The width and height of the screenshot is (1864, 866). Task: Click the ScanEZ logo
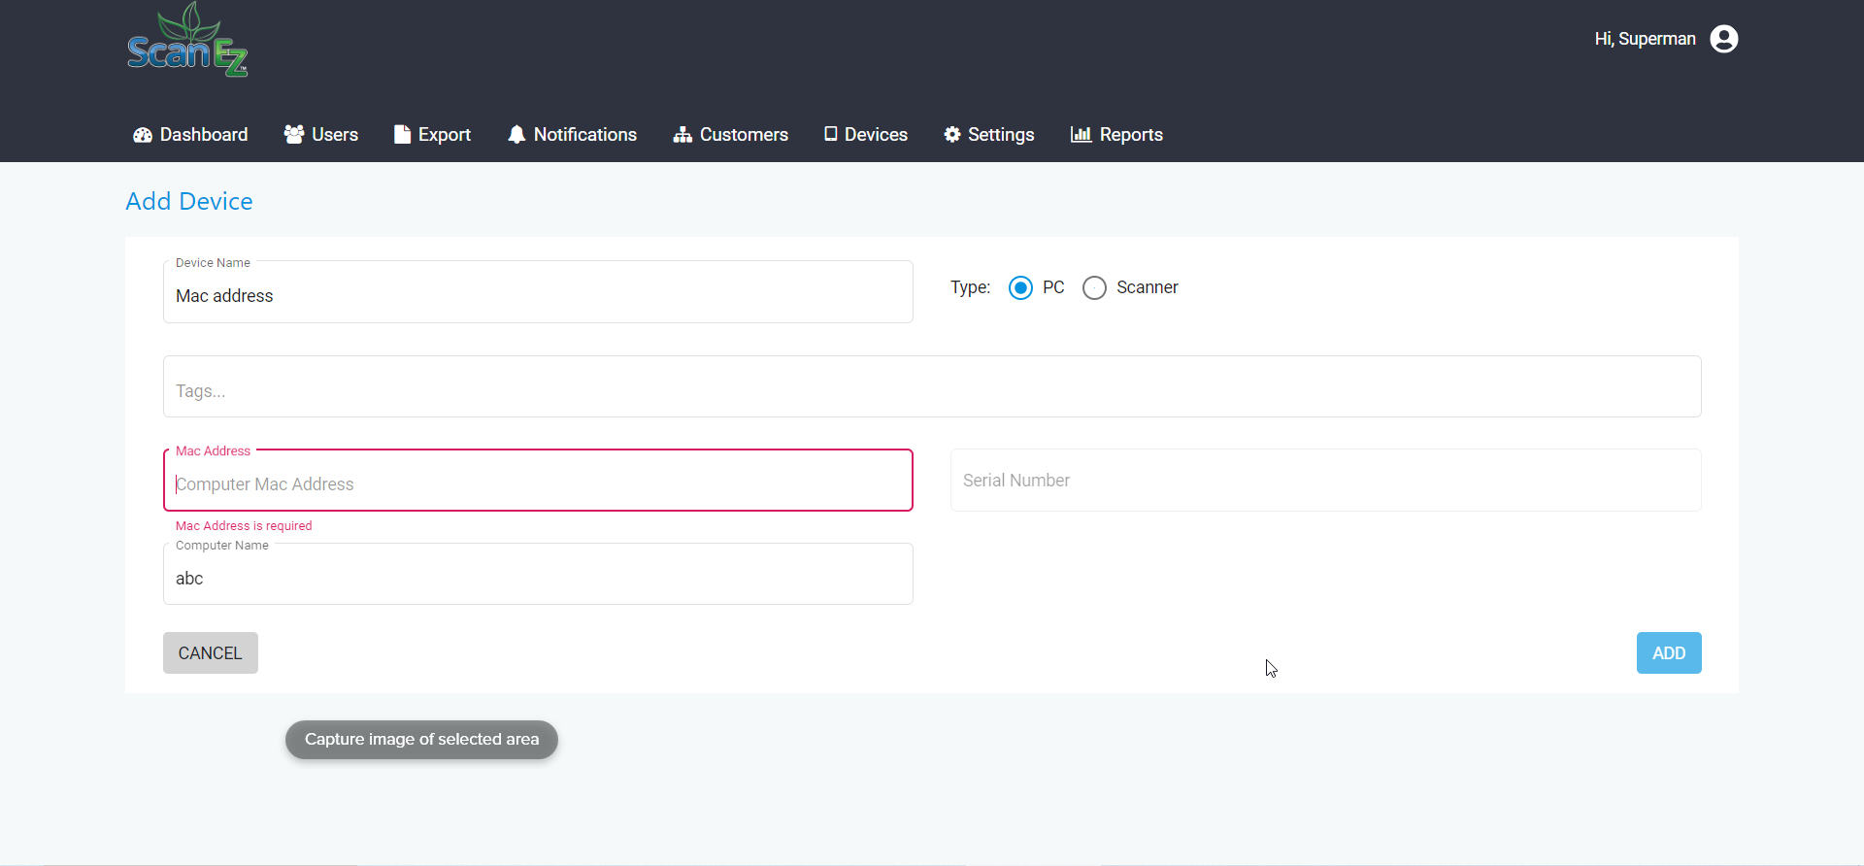(187, 40)
